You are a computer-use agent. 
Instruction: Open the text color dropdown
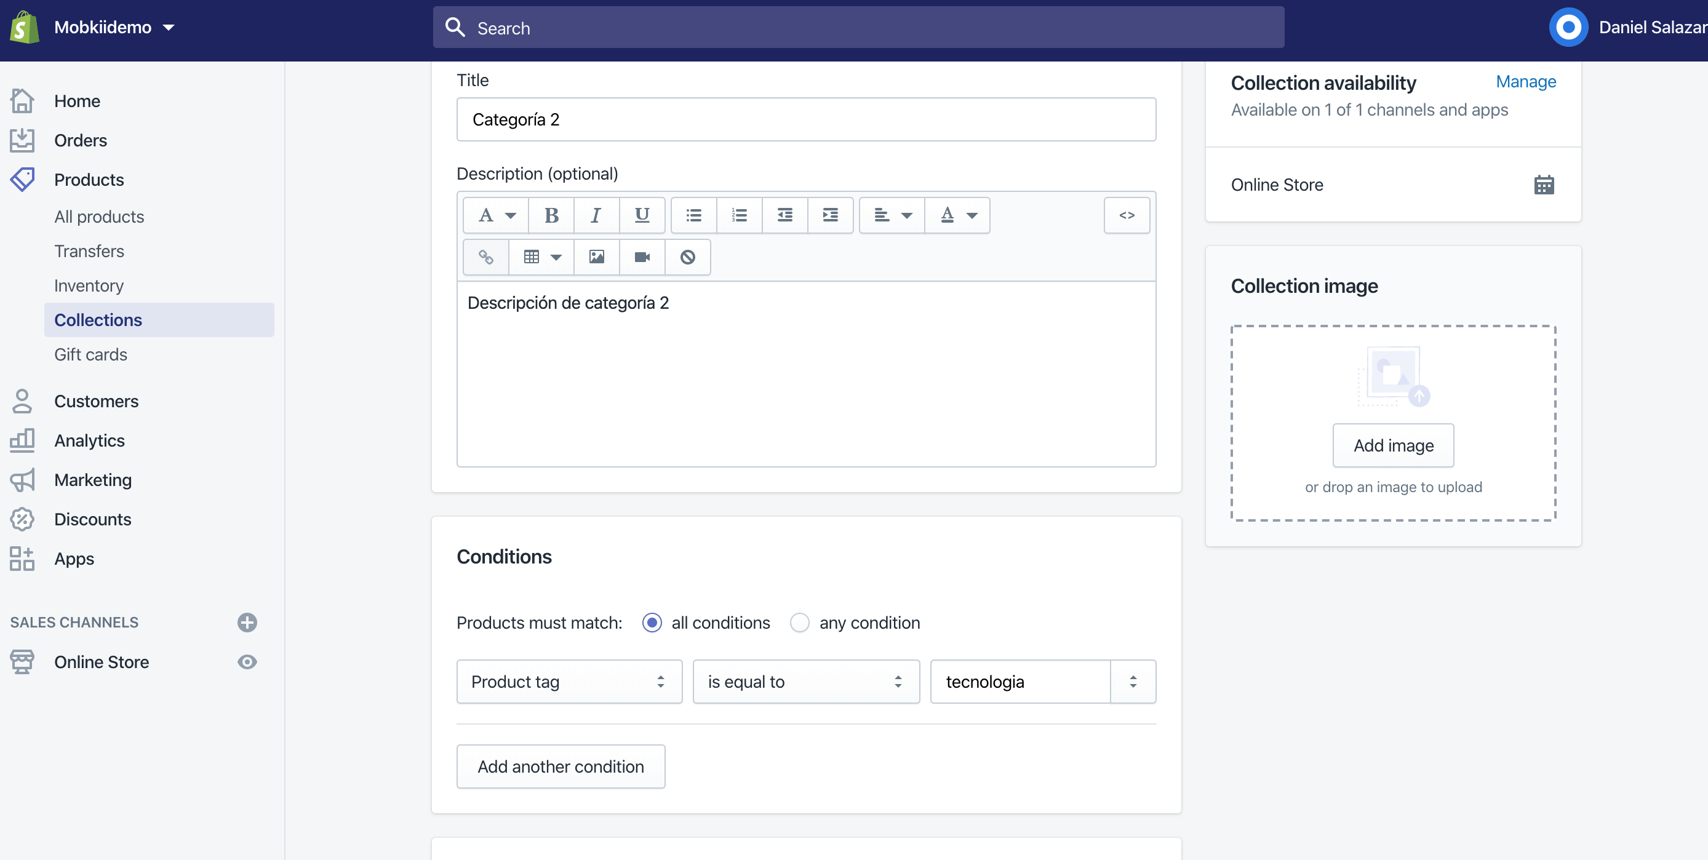pyautogui.click(x=957, y=215)
